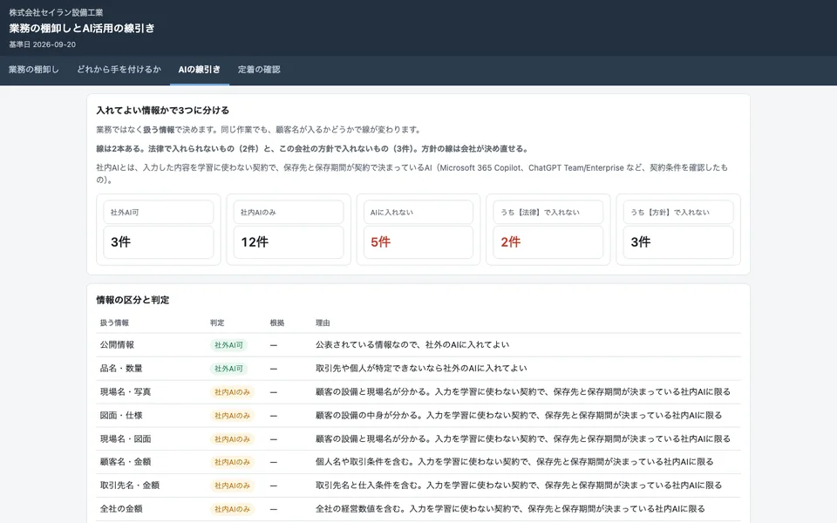
Task: Click the reason text of the 顧客名・金額 row
Action: point(514,462)
